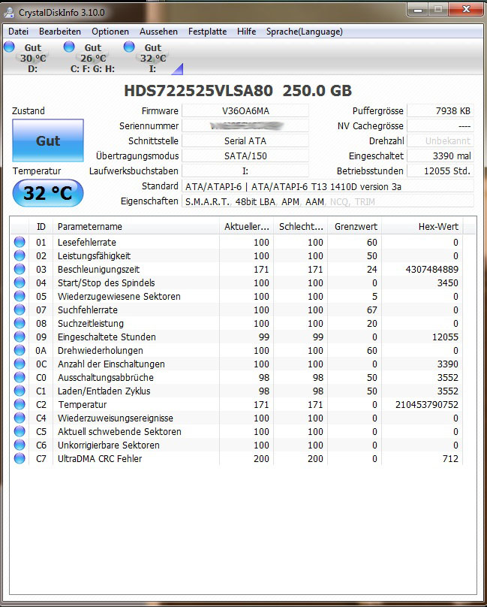Image resolution: width=487 pixels, height=607 pixels.
Task: Open the Bearbeiten menu
Action: 60,32
